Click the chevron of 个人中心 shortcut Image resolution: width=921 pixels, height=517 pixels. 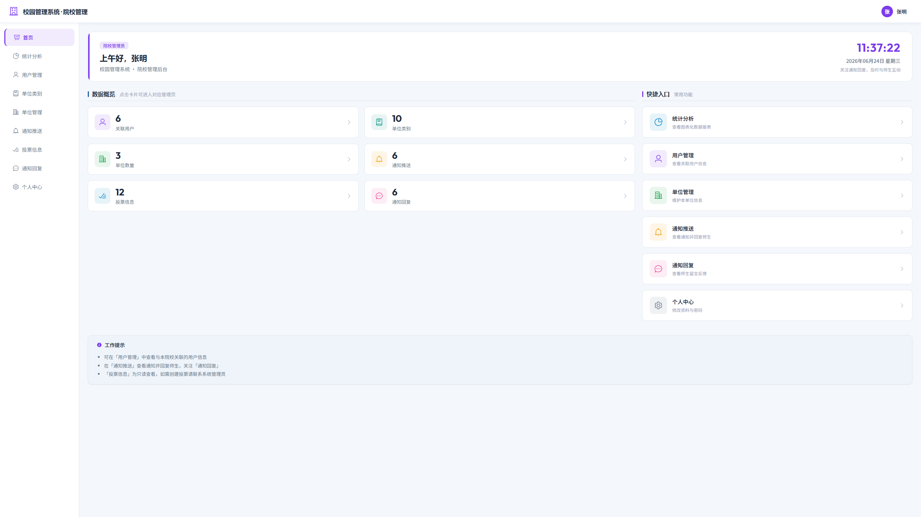click(902, 305)
